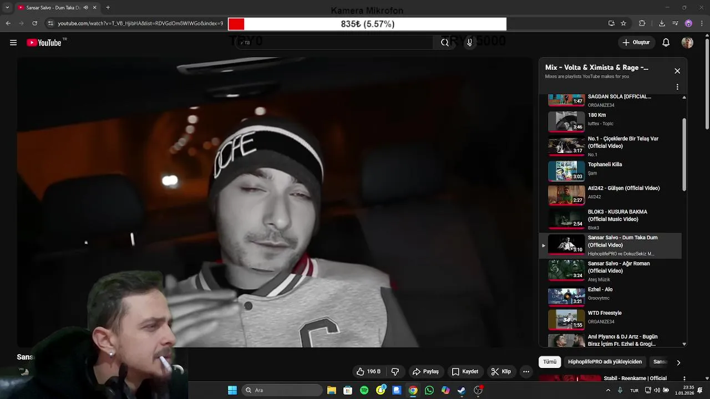Share the video using Paylaş
This screenshot has width=710, height=399.
[425, 371]
